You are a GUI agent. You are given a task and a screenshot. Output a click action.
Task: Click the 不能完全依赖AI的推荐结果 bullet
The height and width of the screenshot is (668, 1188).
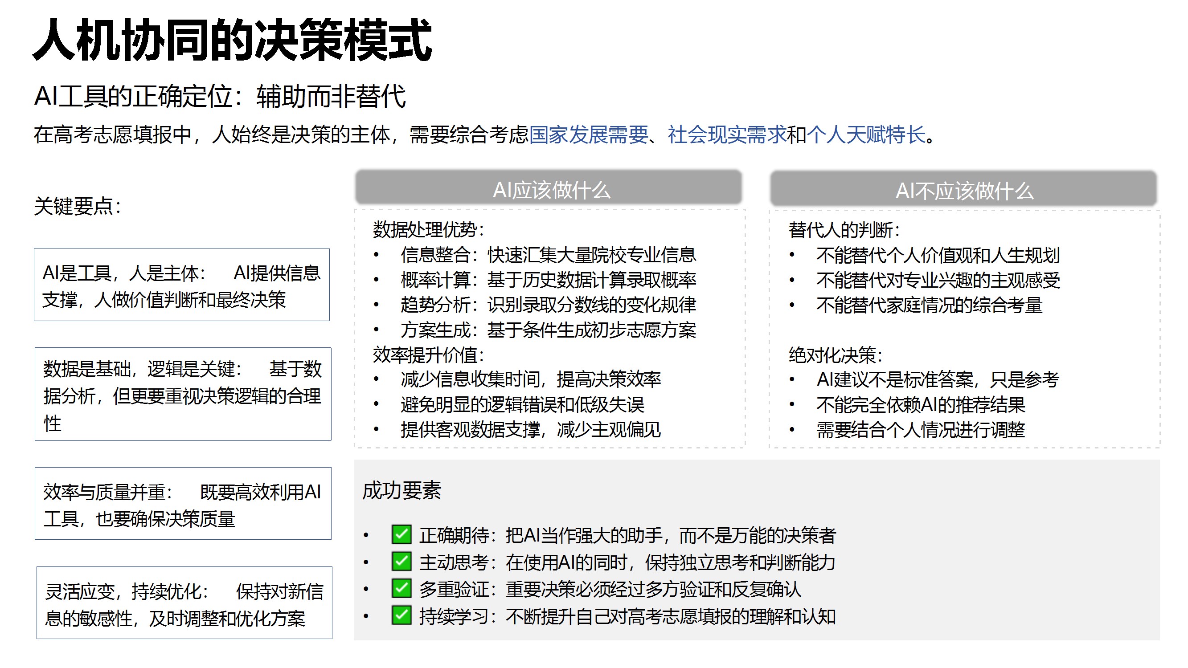coord(920,405)
